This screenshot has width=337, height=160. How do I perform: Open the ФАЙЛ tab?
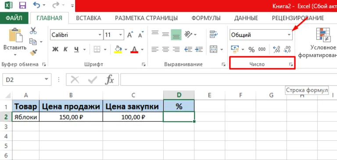pyautogui.click(x=14, y=18)
